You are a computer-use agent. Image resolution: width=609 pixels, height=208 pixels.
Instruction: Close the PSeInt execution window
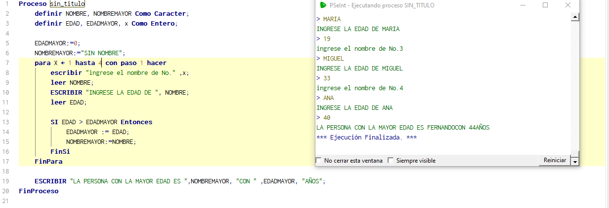(x=568, y=5)
